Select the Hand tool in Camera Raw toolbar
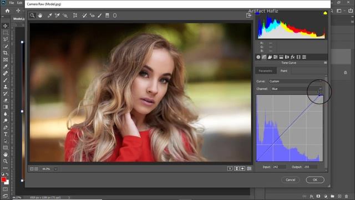Screen dimensions: 355x200 click(x=40, y=16)
